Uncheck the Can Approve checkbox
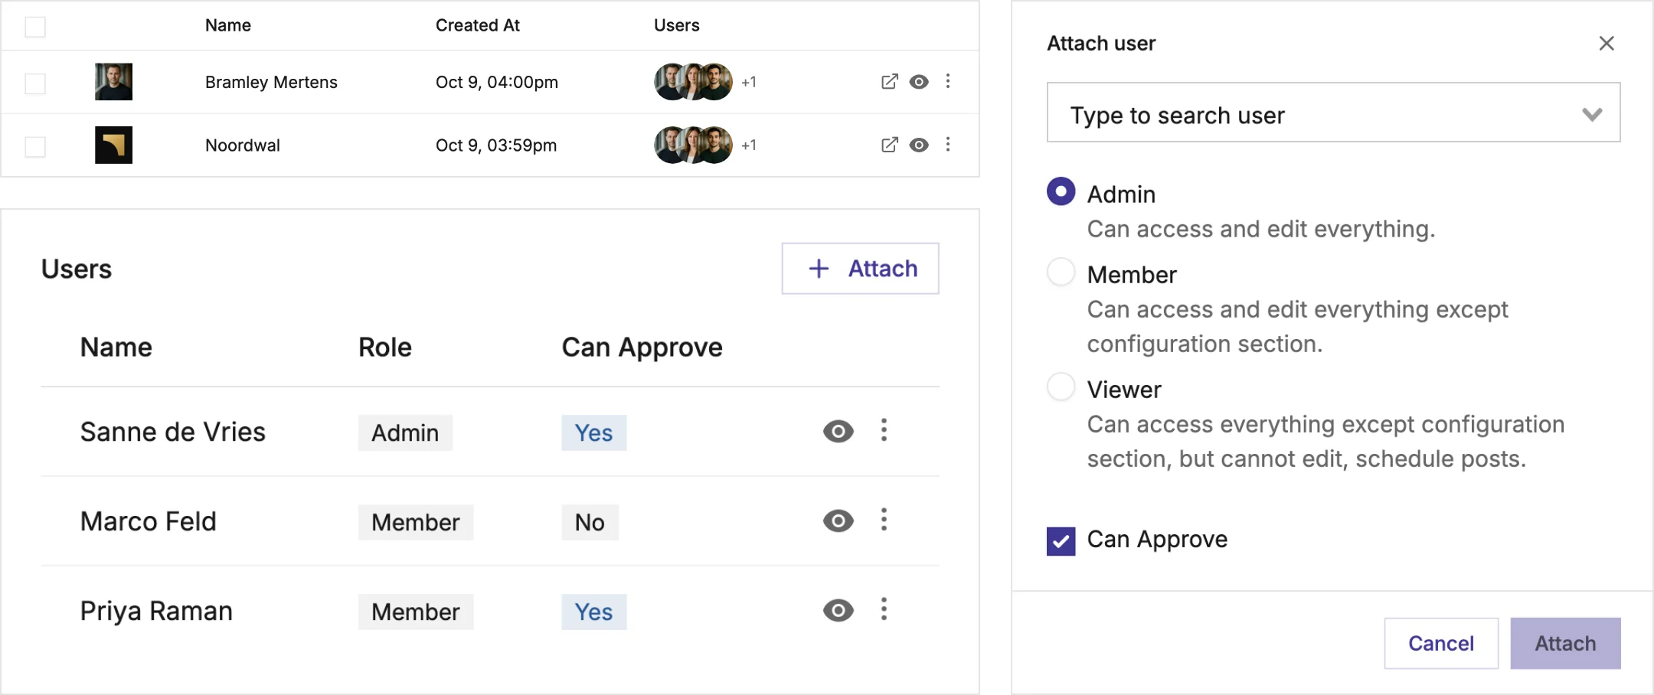This screenshot has height=695, width=1654. (x=1061, y=541)
